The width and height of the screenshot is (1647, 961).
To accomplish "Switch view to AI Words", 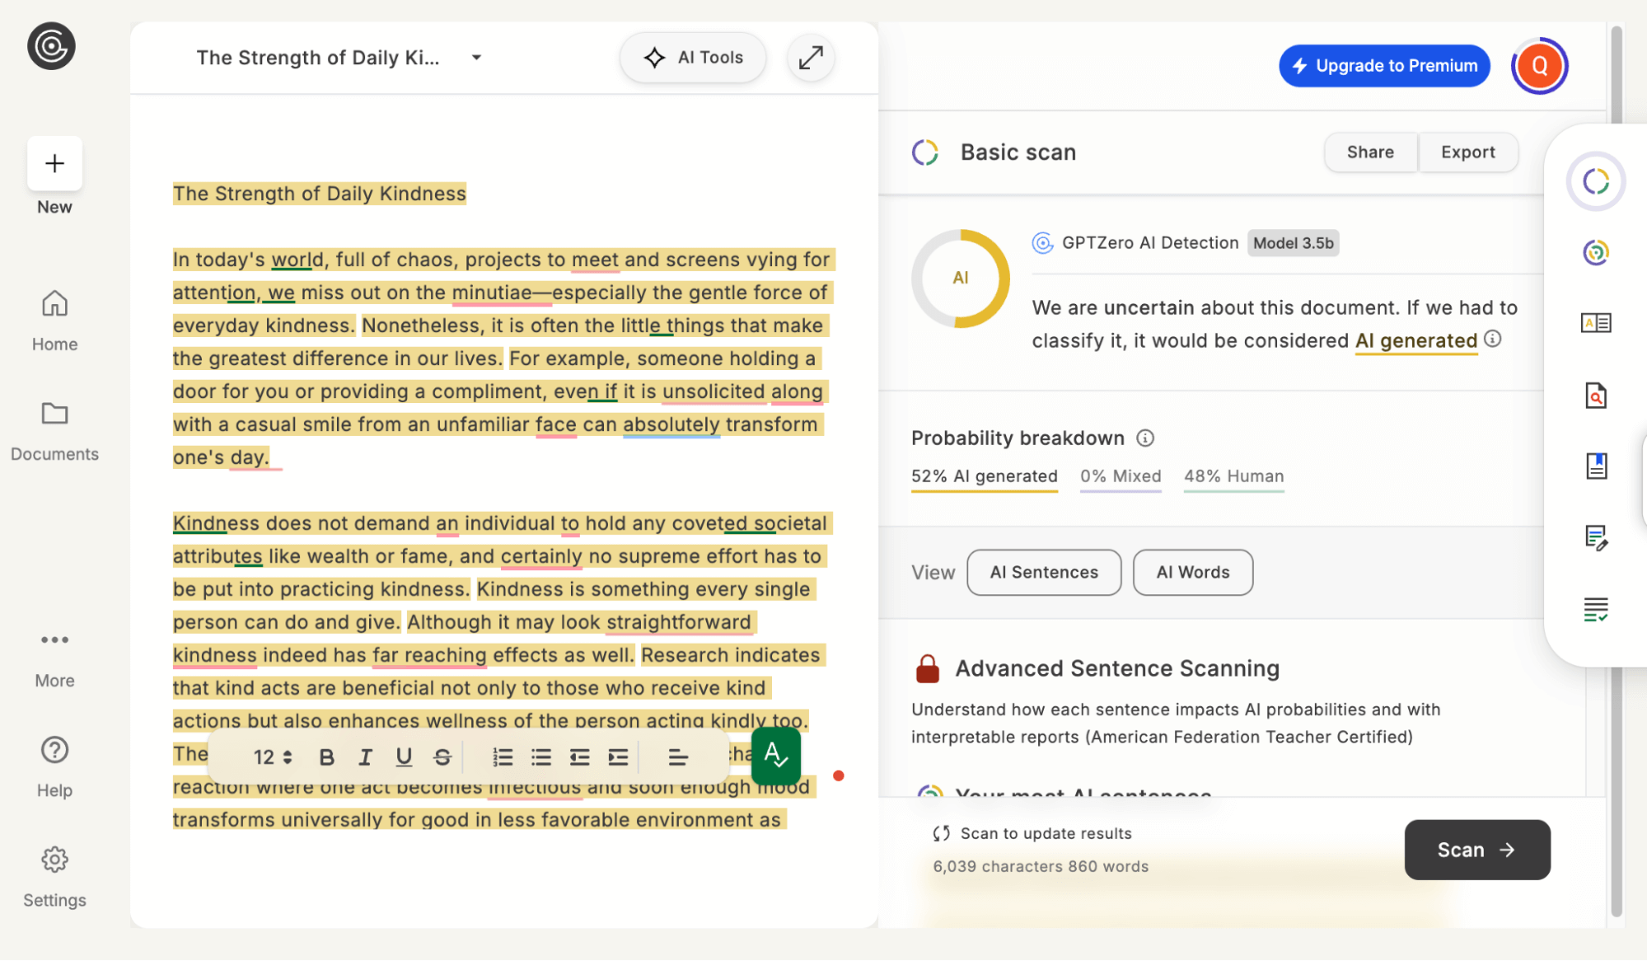I will [x=1193, y=572].
